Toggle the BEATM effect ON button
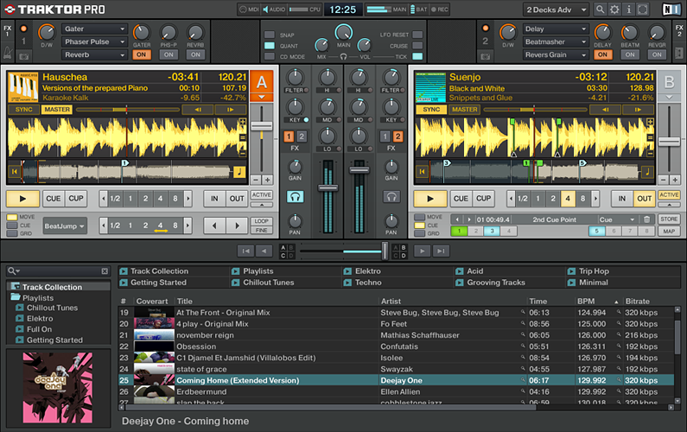The image size is (687, 432). pos(630,54)
